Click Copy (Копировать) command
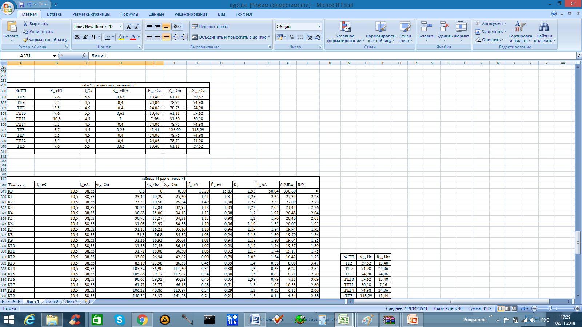Screen dimensions: 582x327 38,32
